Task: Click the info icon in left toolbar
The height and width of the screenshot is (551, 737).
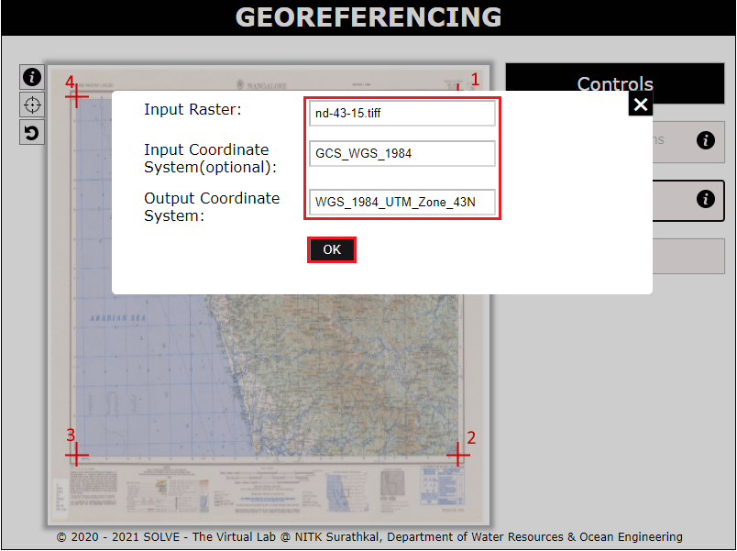Action: pyautogui.click(x=32, y=76)
